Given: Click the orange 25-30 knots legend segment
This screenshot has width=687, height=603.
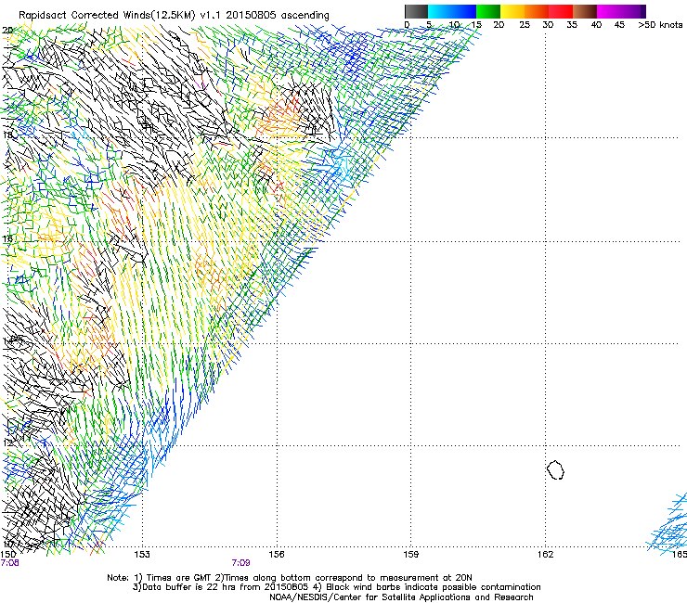Looking at the screenshot, I should coord(537,11).
